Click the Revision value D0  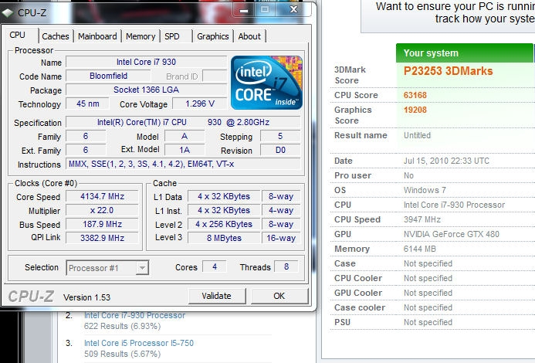pyautogui.click(x=280, y=150)
